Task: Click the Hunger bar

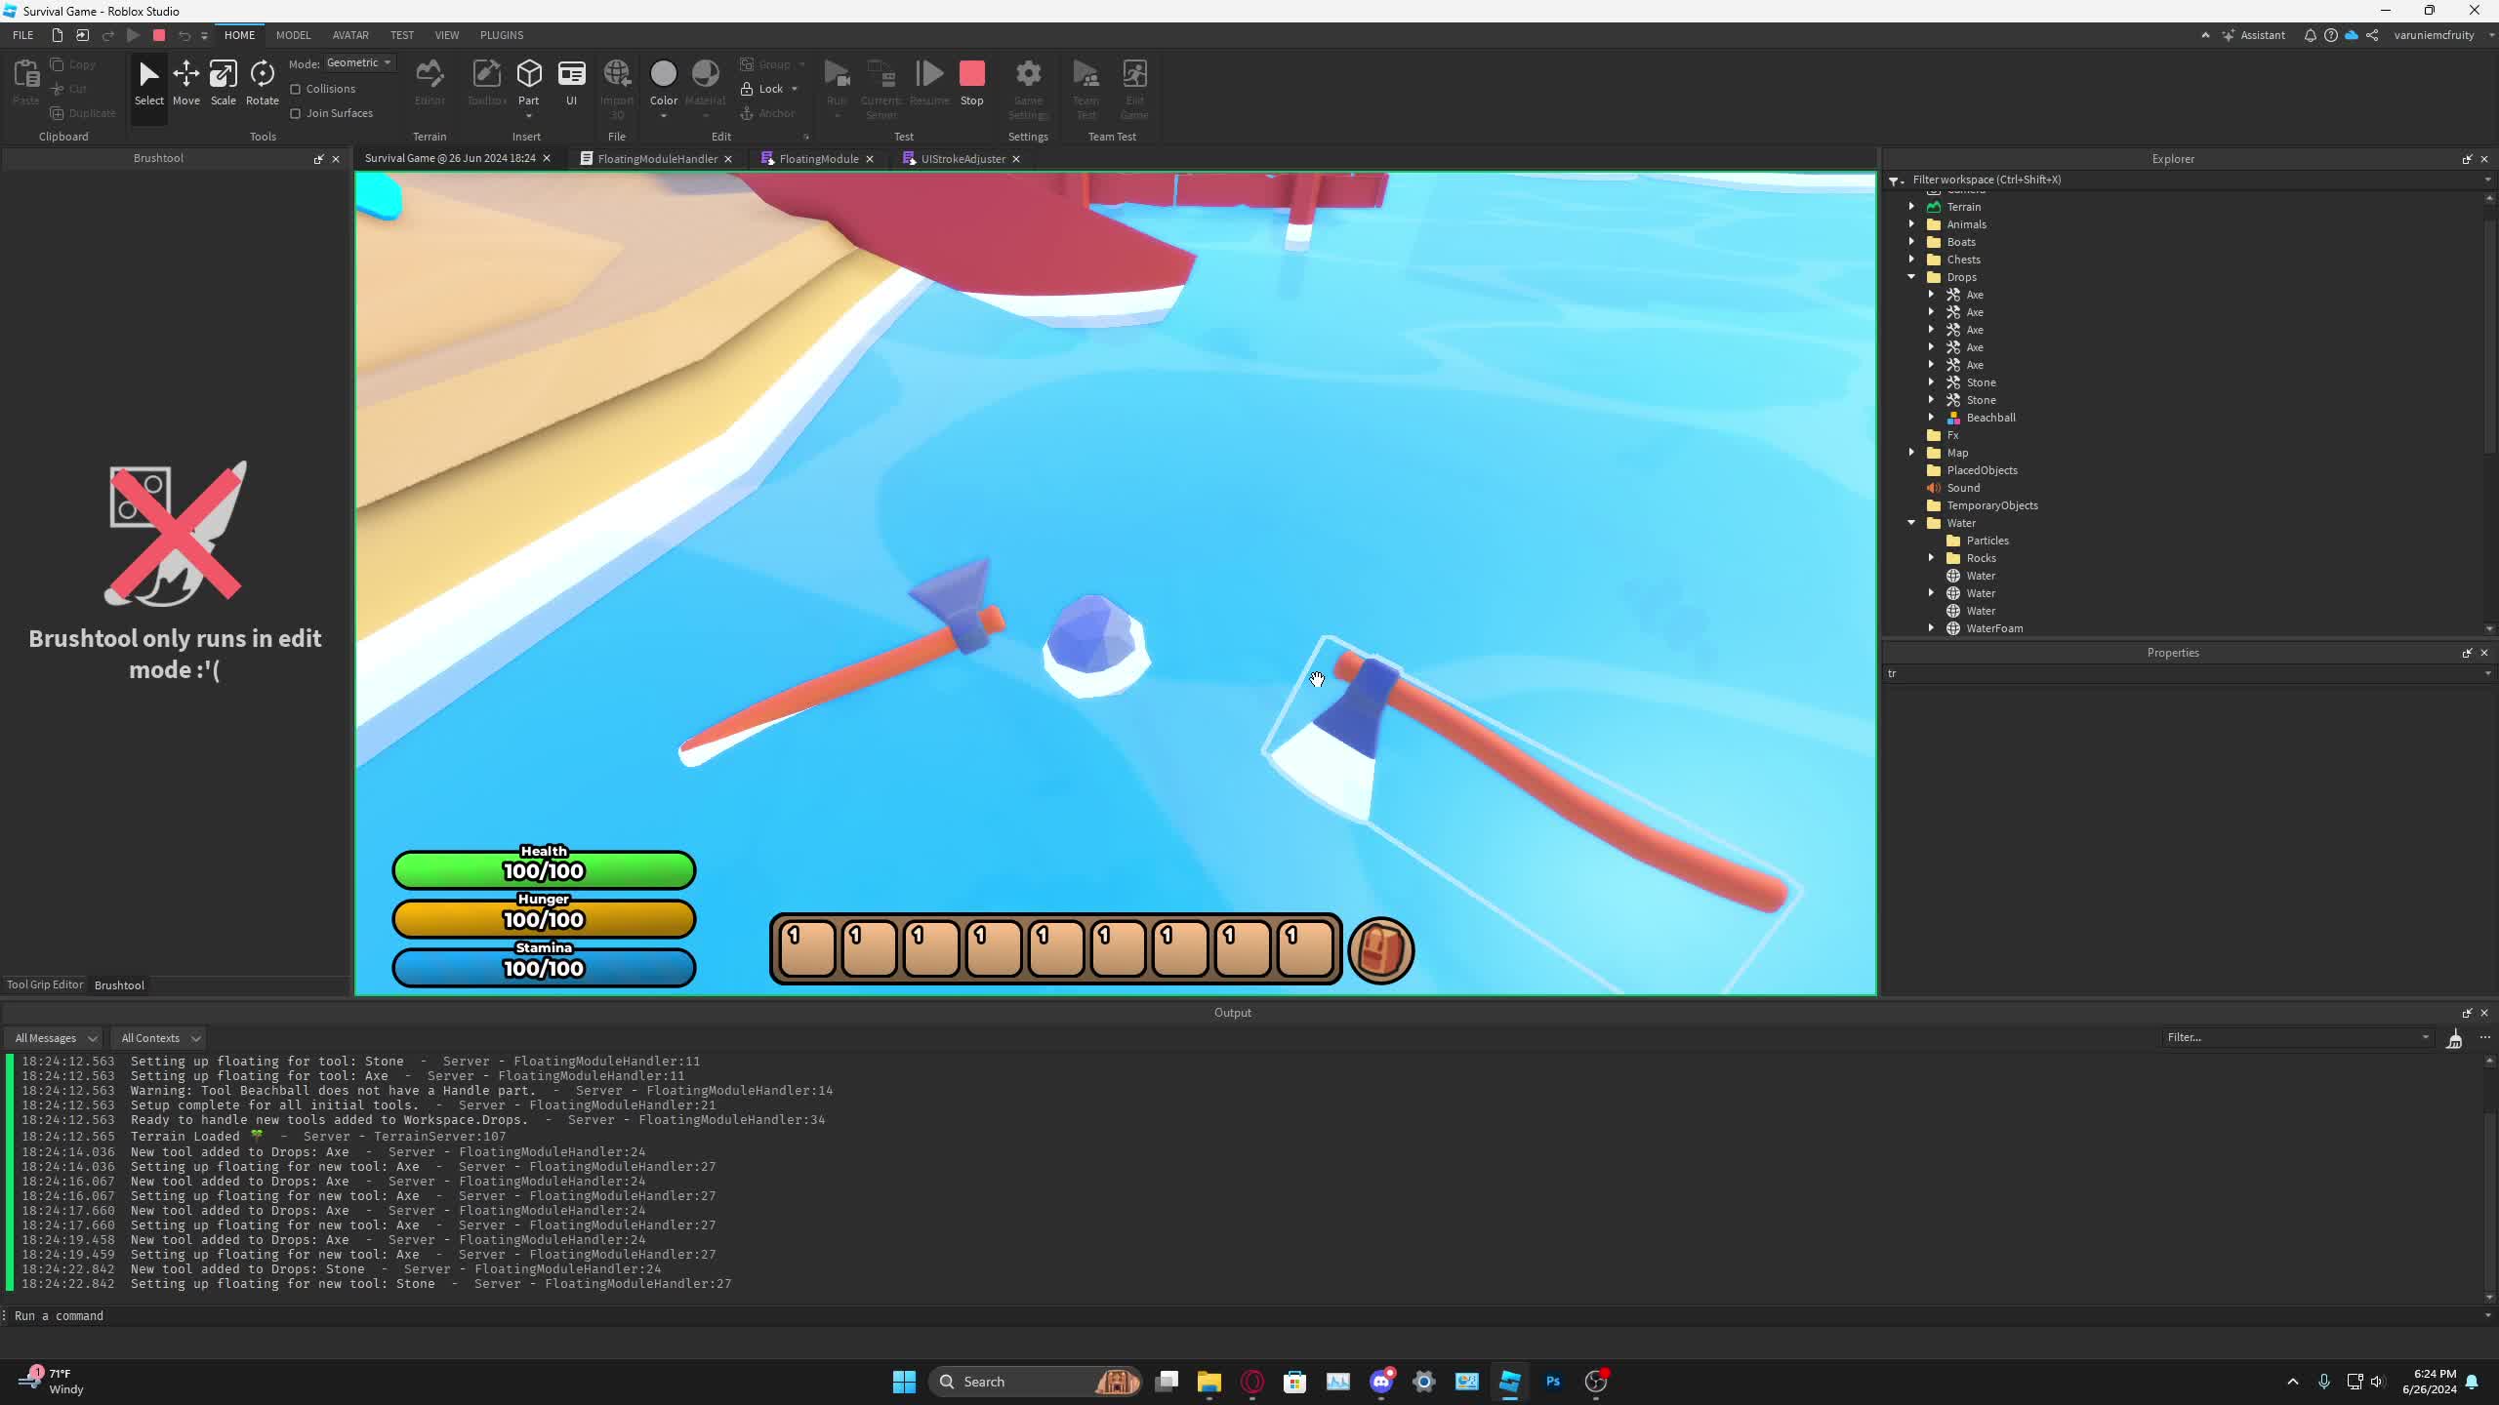Action: 544,919
